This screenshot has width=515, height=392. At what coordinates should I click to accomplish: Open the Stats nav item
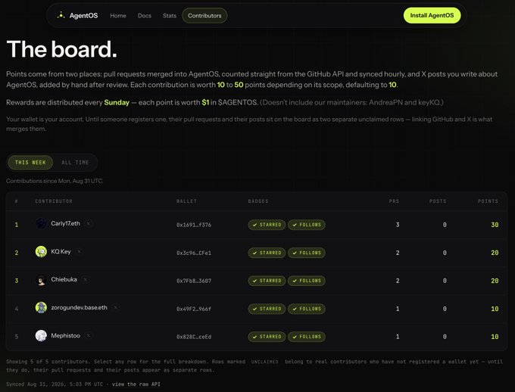tap(170, 15)
